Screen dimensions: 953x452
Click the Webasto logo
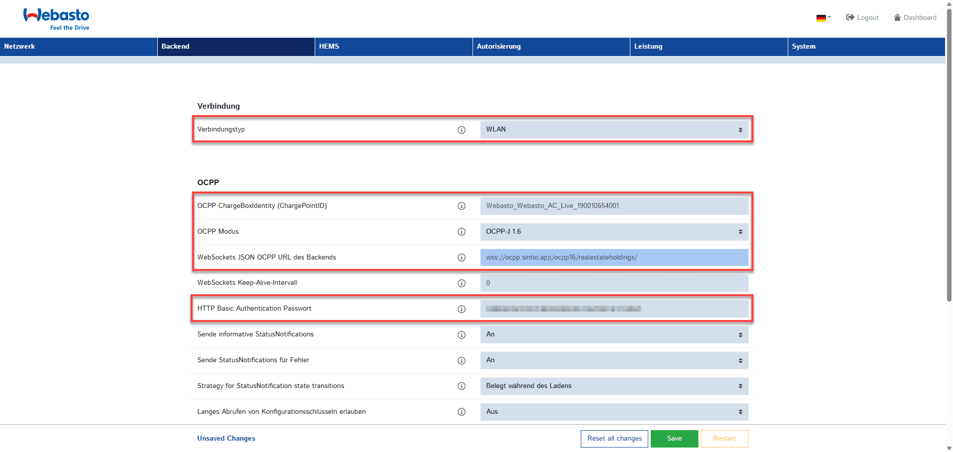(56, 19)
